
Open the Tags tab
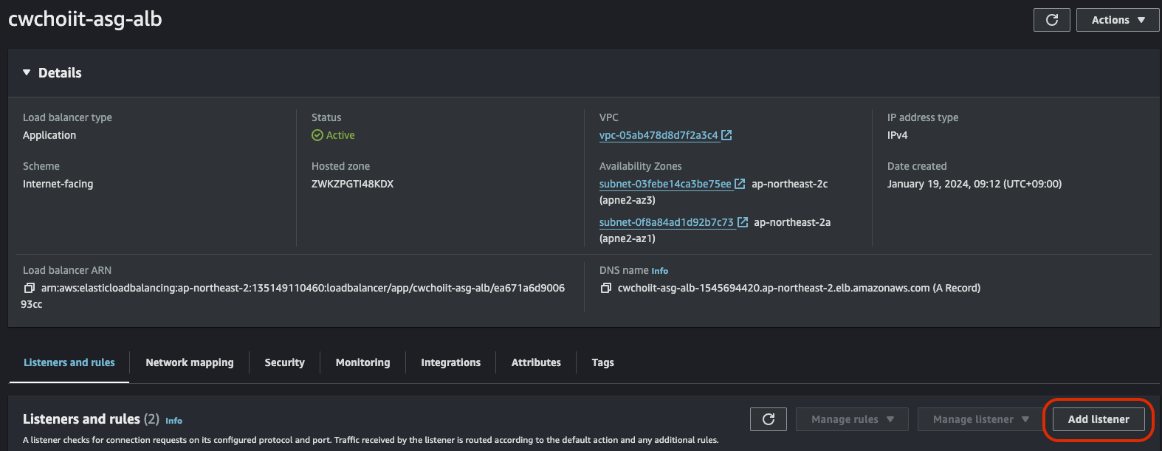click(x=603, y=362)
